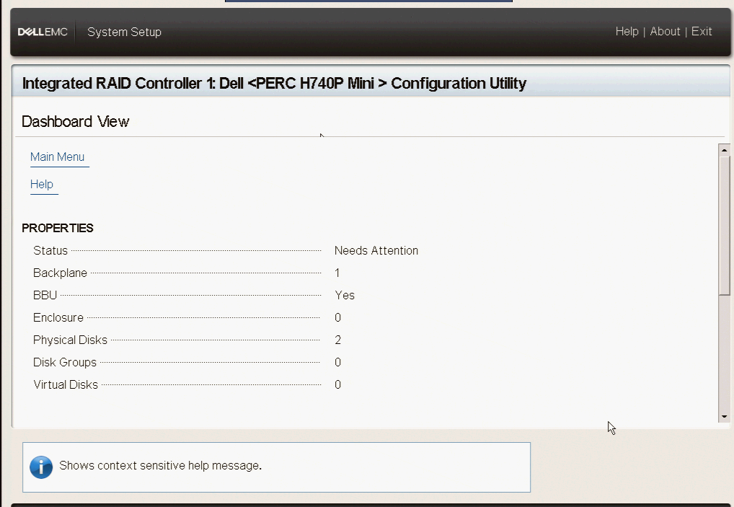Open the Main Menu link
This screenshot has width=734, height=507.
click(x=58, y=157)
